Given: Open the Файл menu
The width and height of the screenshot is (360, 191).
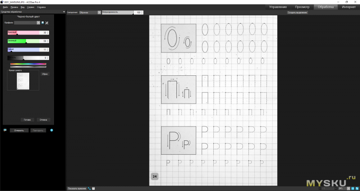Looking at the screenshot, I should 5,8.
